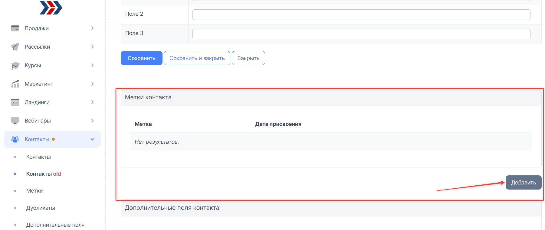
Task: Click the Продажи credit card icon
Action: 15,28
